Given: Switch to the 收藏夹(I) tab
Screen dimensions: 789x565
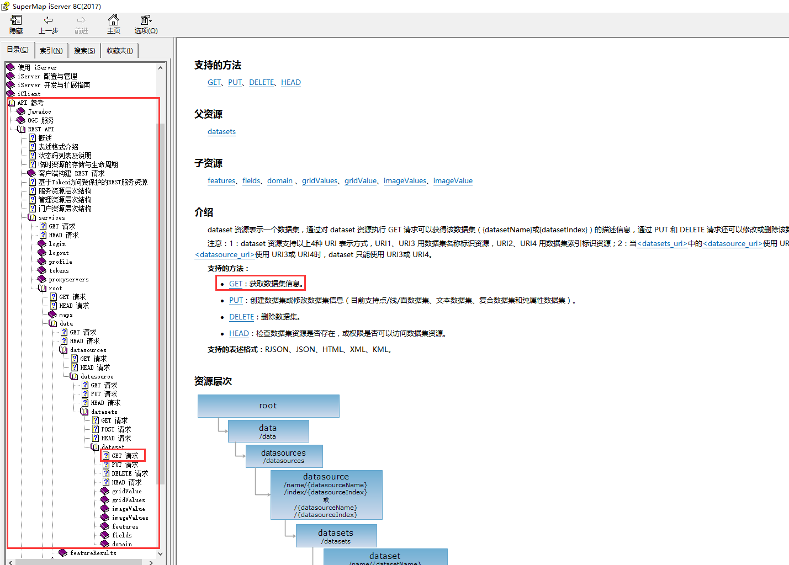Looking at the screenshot, I should pos(120,51).
